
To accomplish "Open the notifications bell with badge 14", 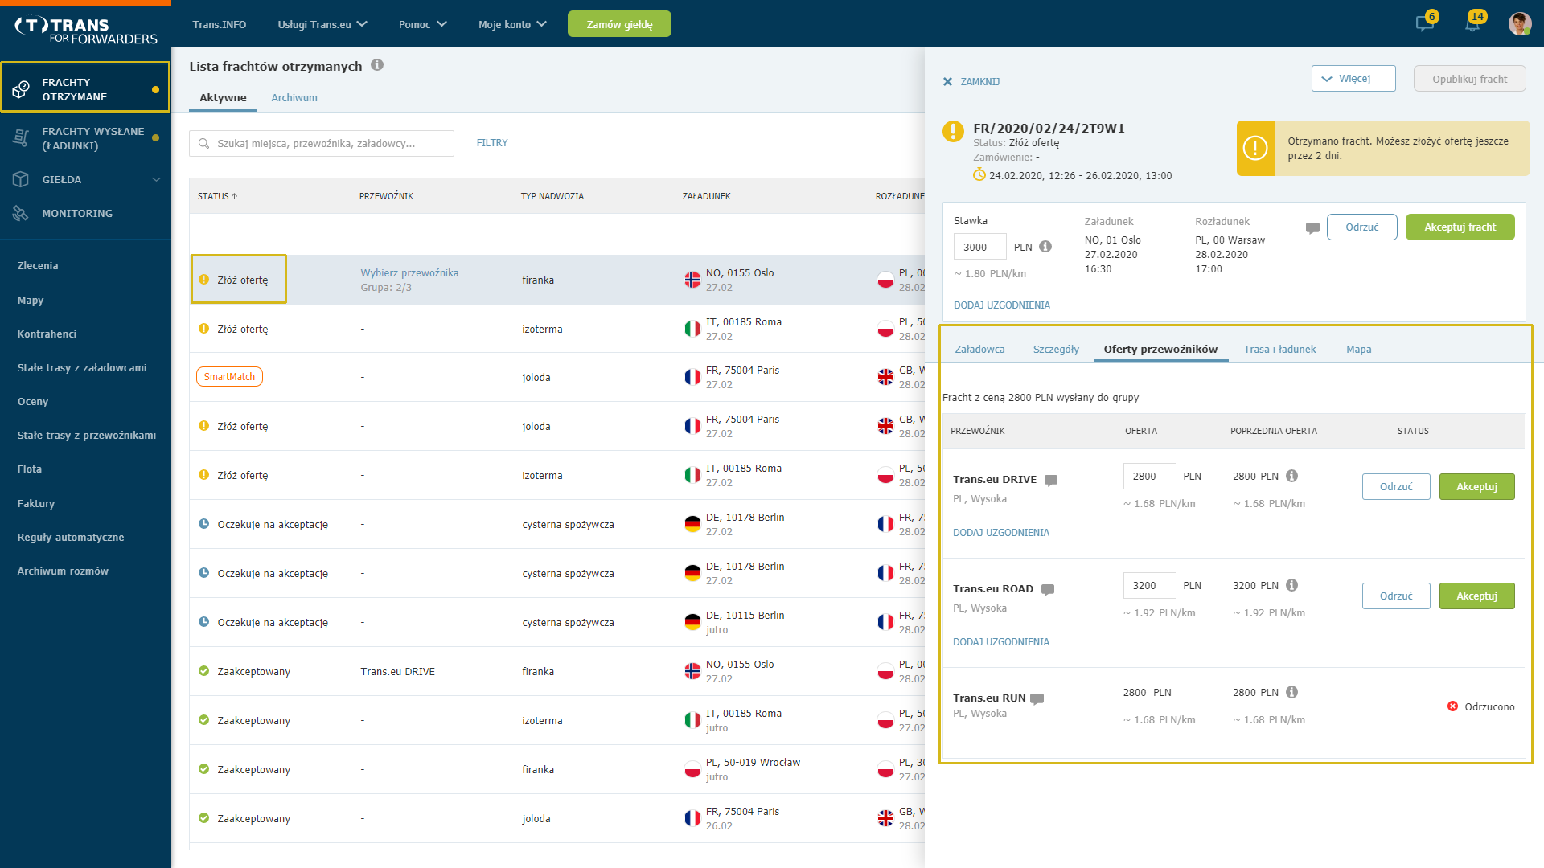I will [x=1472, y=23].
